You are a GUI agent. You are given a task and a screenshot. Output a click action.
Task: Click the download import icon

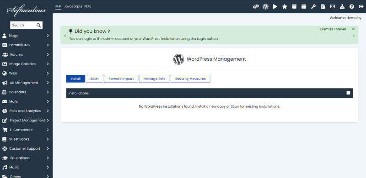coord(342,6)
